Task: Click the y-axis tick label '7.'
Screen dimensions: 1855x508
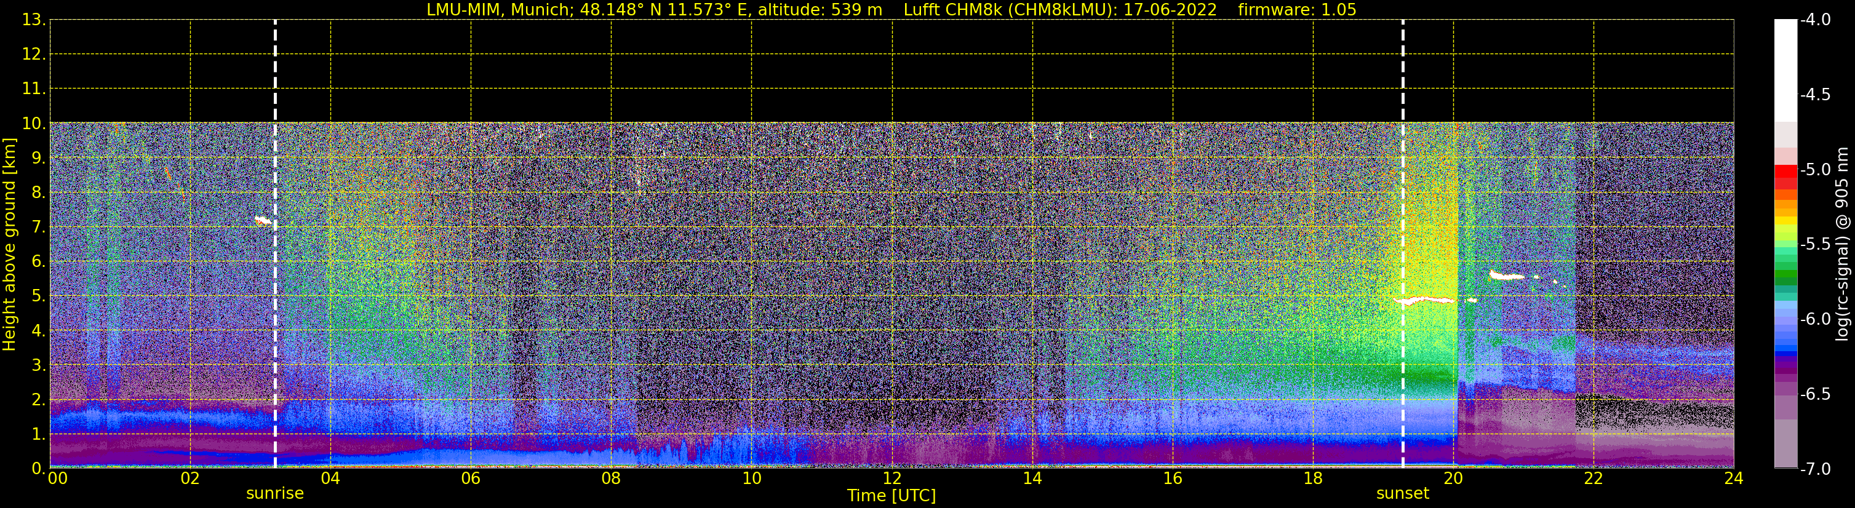Action: pos(38,227)
